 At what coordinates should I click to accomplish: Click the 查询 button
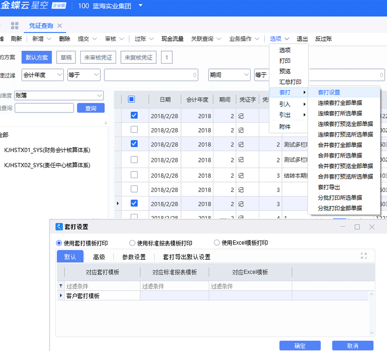[90, 108]
